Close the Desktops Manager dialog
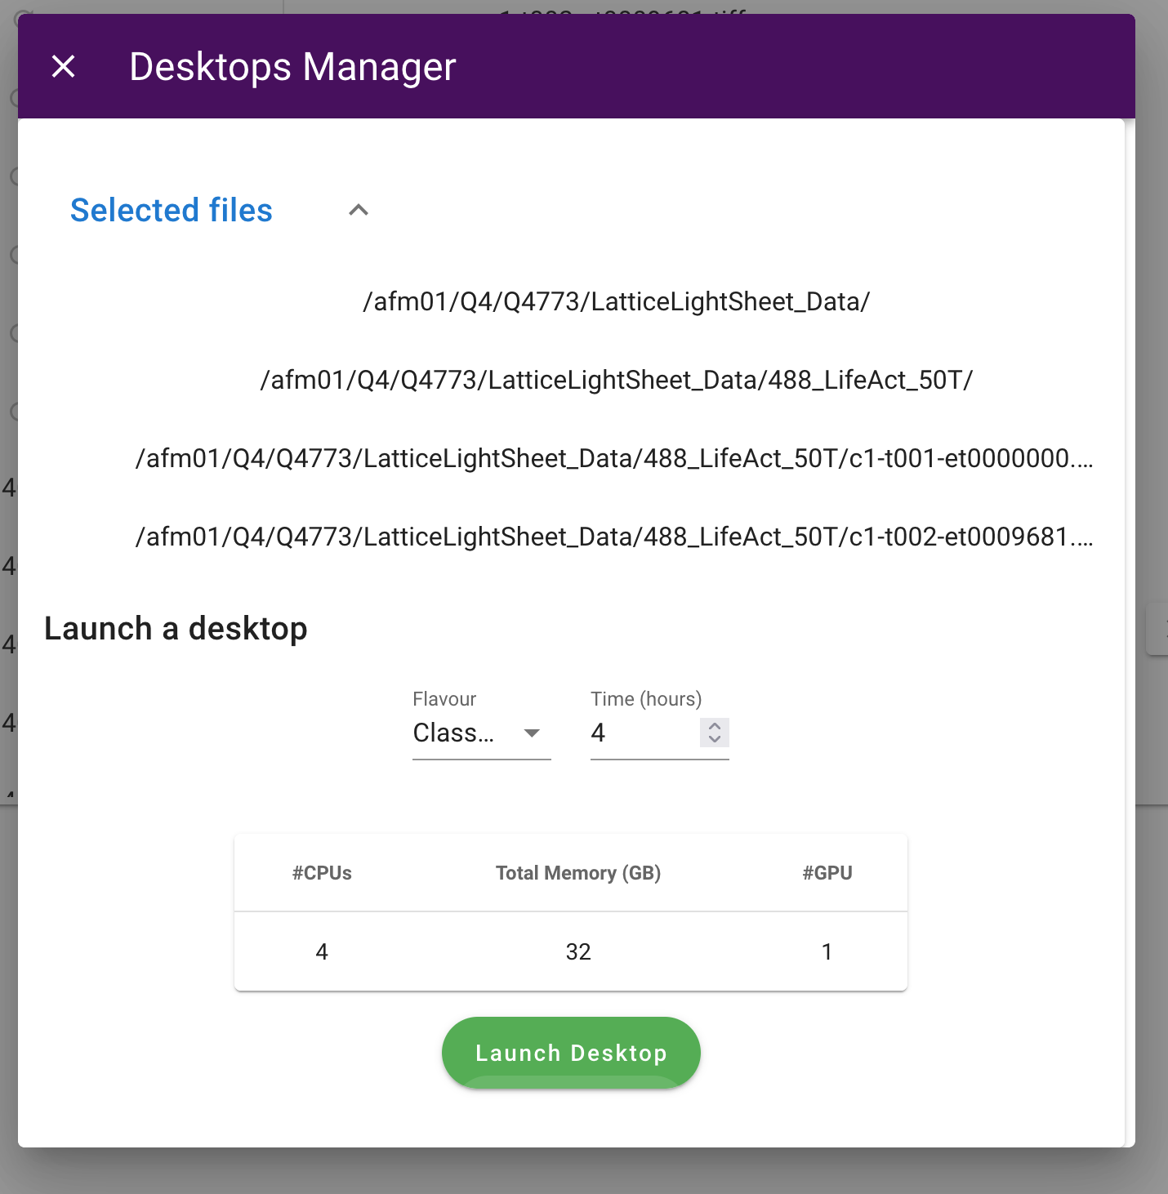 pos(63,66)
